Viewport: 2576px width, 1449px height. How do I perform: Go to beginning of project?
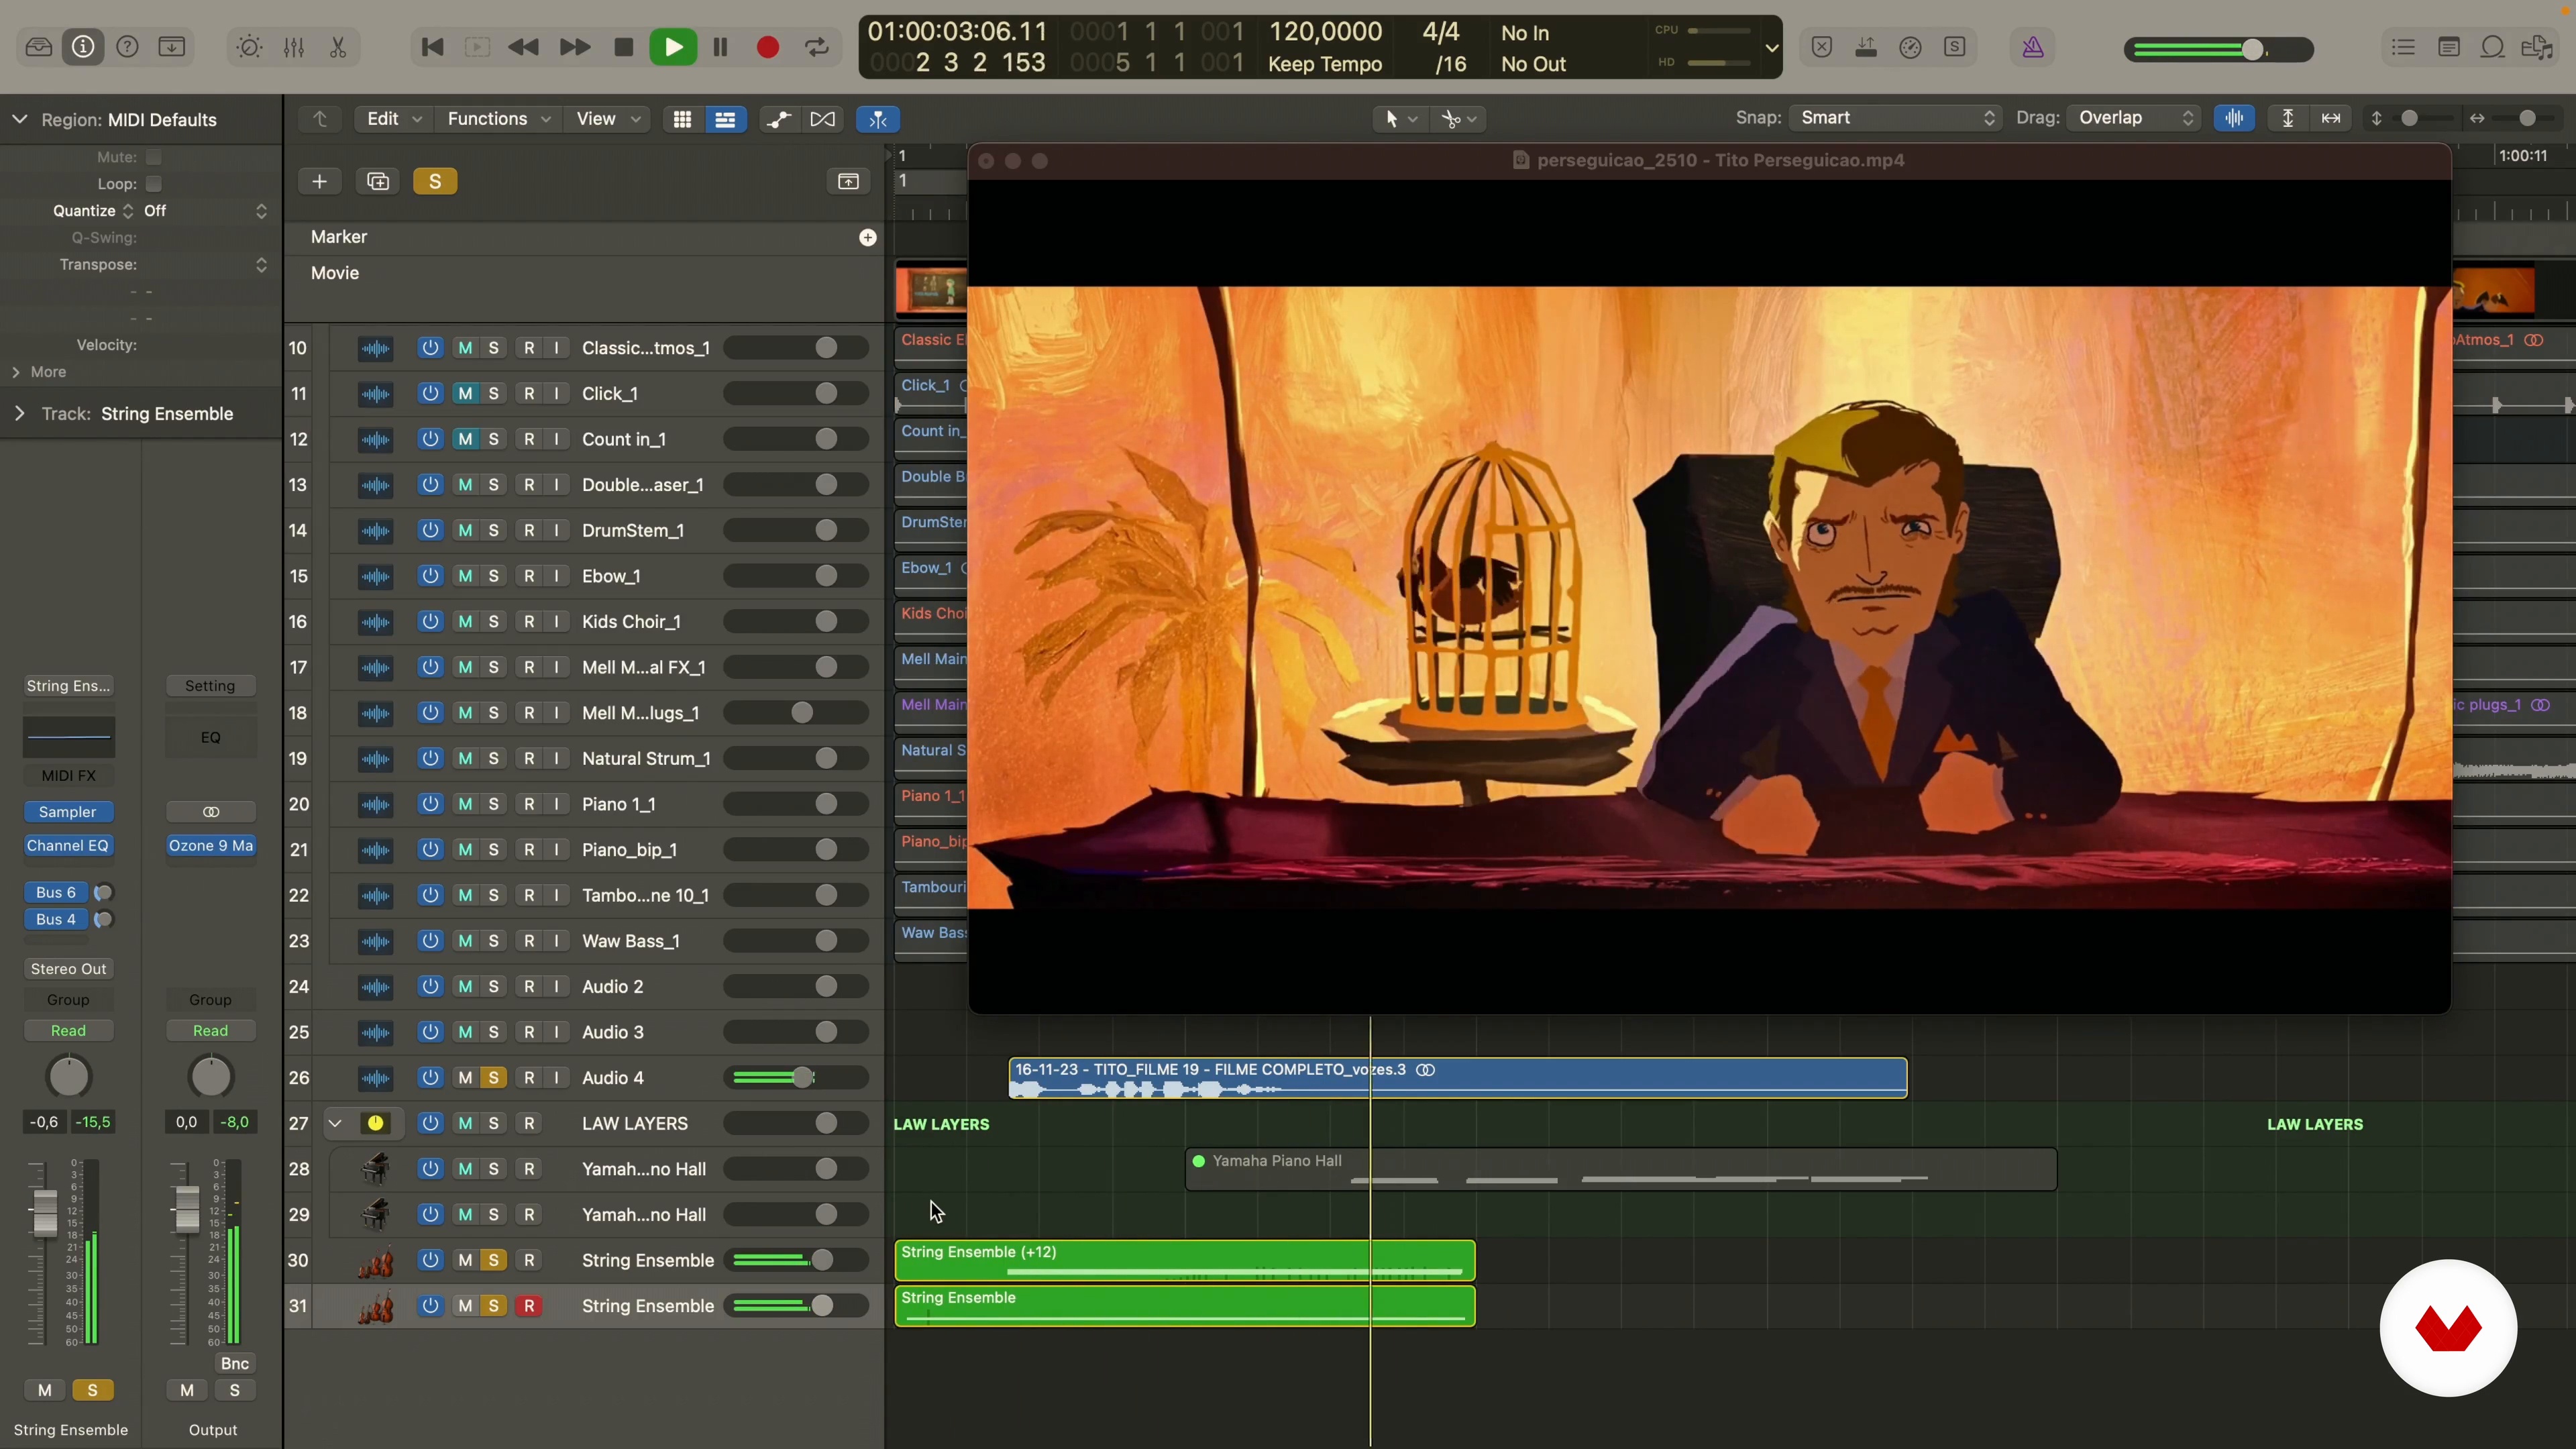coord(432,47)
